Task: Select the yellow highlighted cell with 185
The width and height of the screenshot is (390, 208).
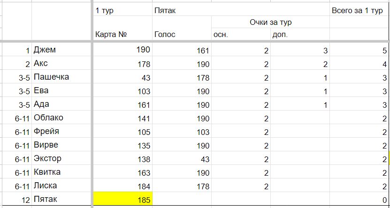Action: [x=122, y=199]
